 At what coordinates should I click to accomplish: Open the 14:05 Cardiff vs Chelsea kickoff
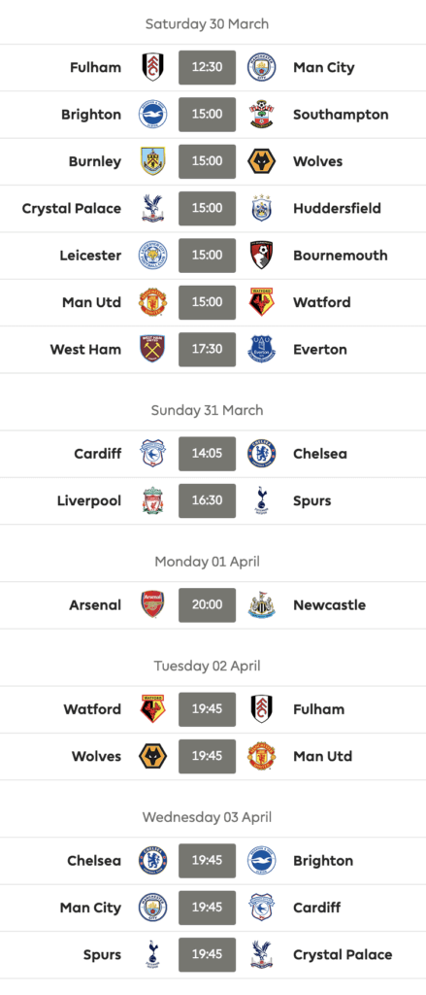pyautogui.click(x=207, y=454)
